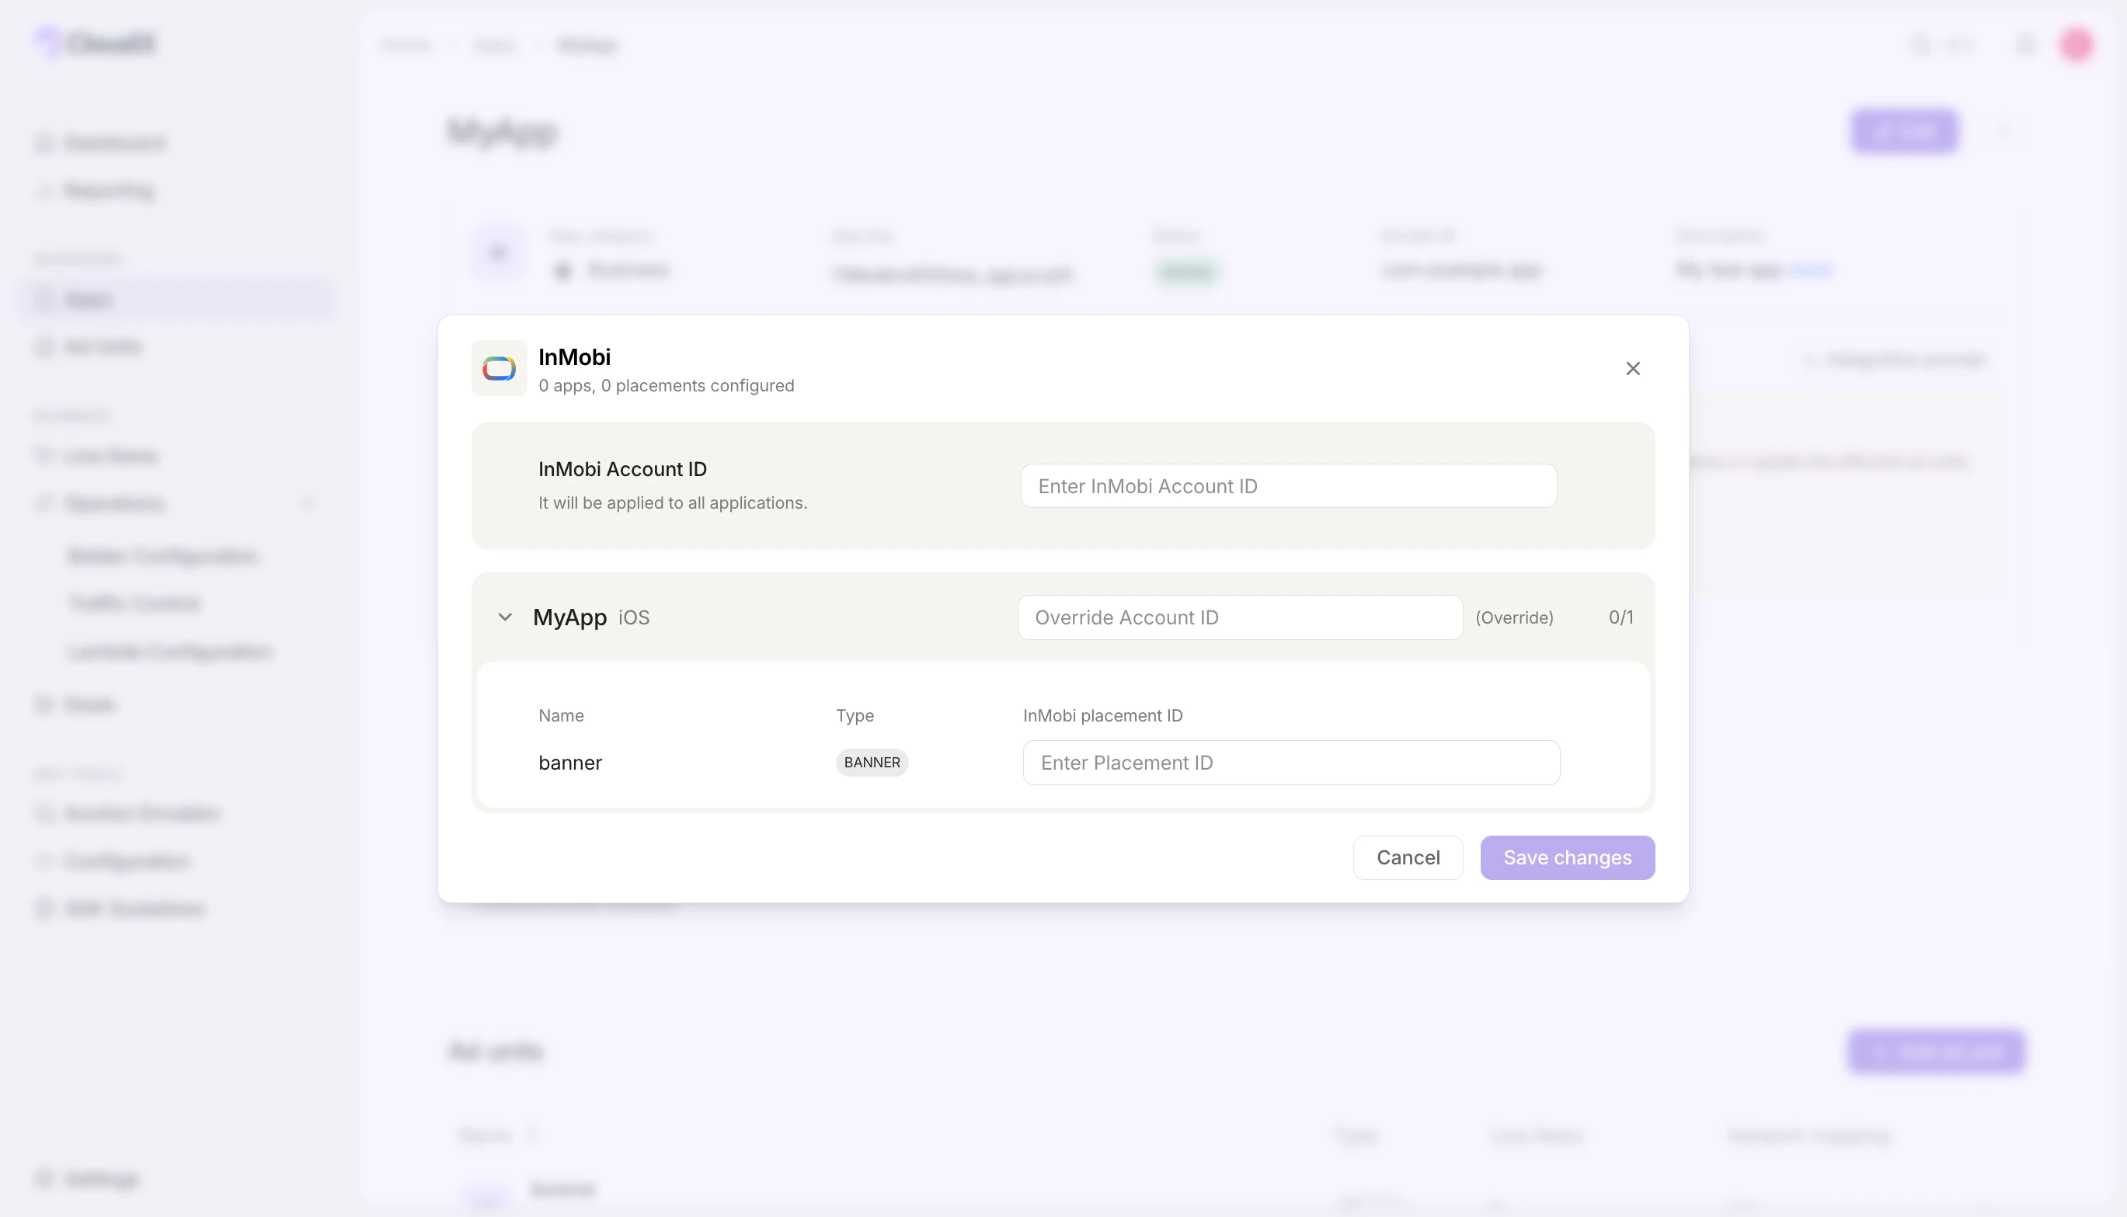The width and height of the screenshot is (2127, 1217).
Task: Collapse the MyApp iOS placements section
Action: coord(505,617)
